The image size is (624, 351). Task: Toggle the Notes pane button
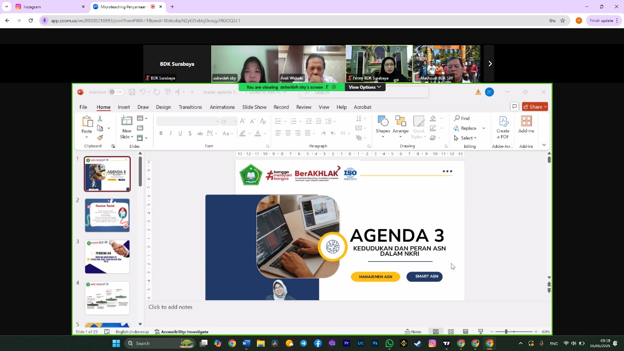413,332
